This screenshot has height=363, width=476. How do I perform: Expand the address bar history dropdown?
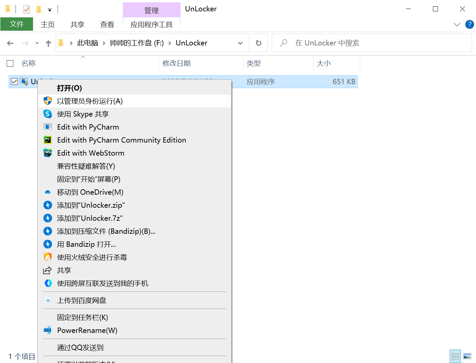click(240, 43)
